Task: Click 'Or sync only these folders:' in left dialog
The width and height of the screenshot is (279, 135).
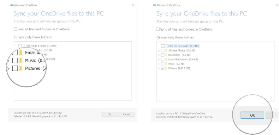Action: (x=33, y=37)
